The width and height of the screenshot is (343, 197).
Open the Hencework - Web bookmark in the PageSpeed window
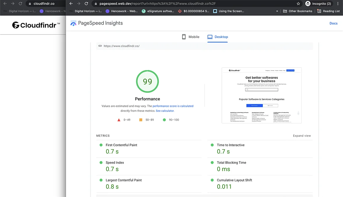[122, 11]
